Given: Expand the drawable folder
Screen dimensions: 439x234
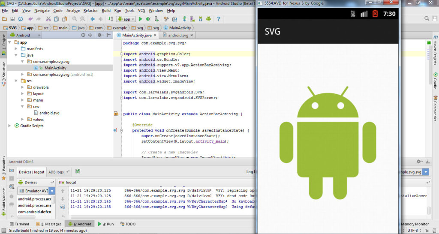Looking at the screenshot, I should pos(23,87).
